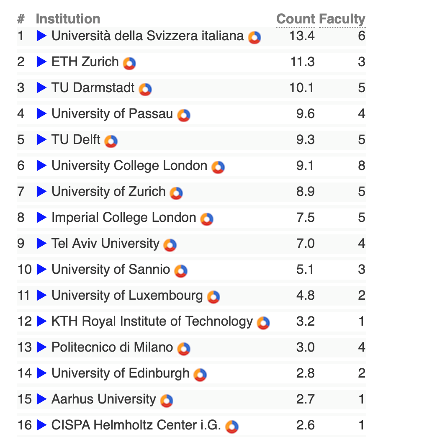Click CISPA Helmholtz Center chart icon
Image resolution: width=437 pixels, height=437 pixels.
(232, 427)
